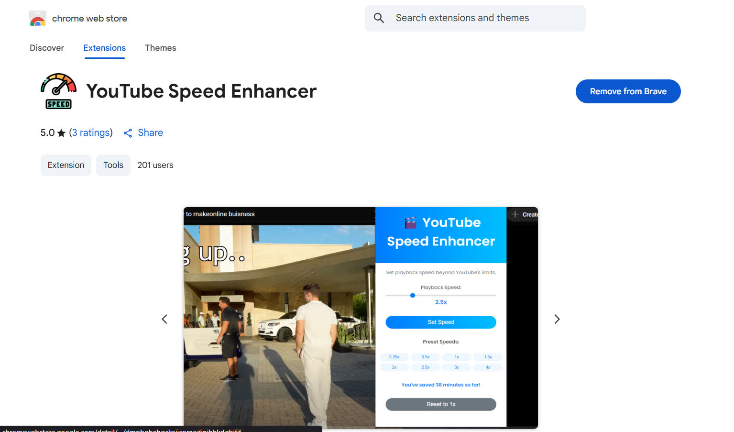Click the share icon next to Share
Viewport: 734px width, 432px height.
128,133
